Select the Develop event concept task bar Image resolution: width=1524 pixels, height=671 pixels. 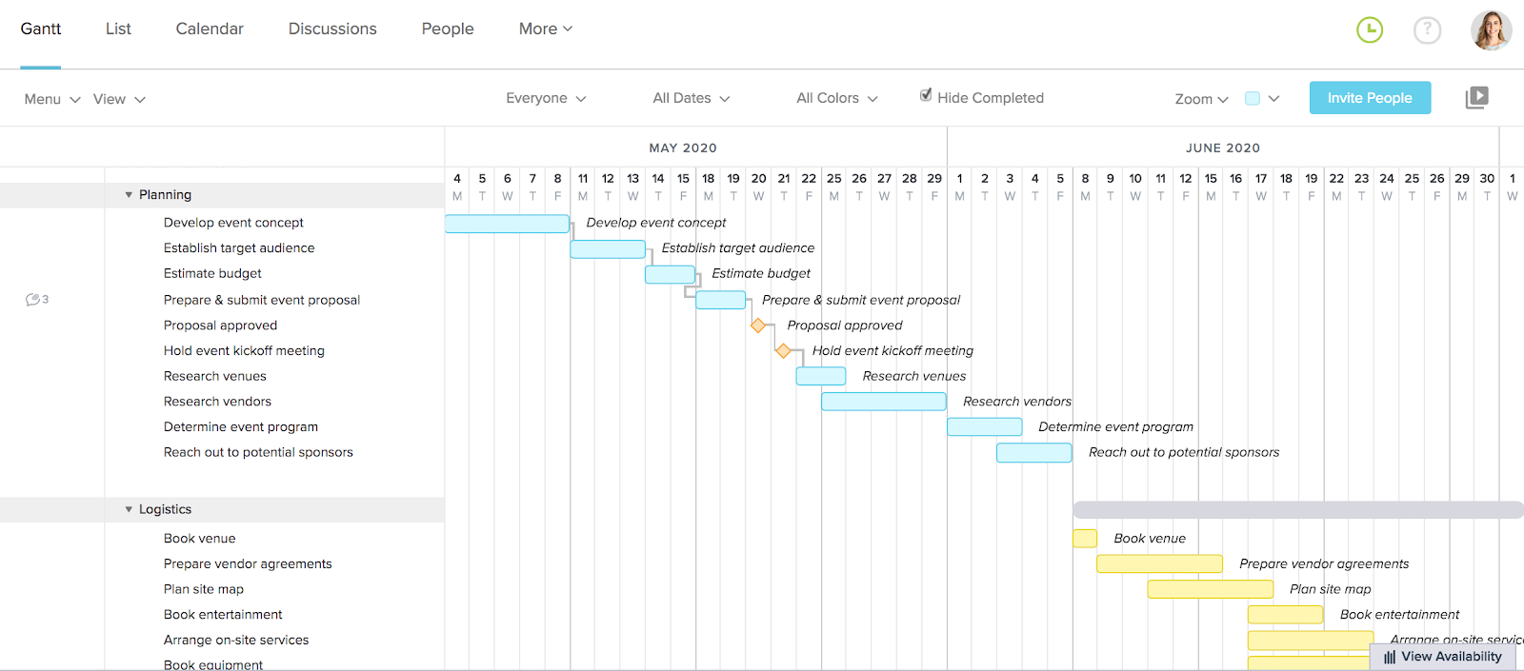point(508,223)
